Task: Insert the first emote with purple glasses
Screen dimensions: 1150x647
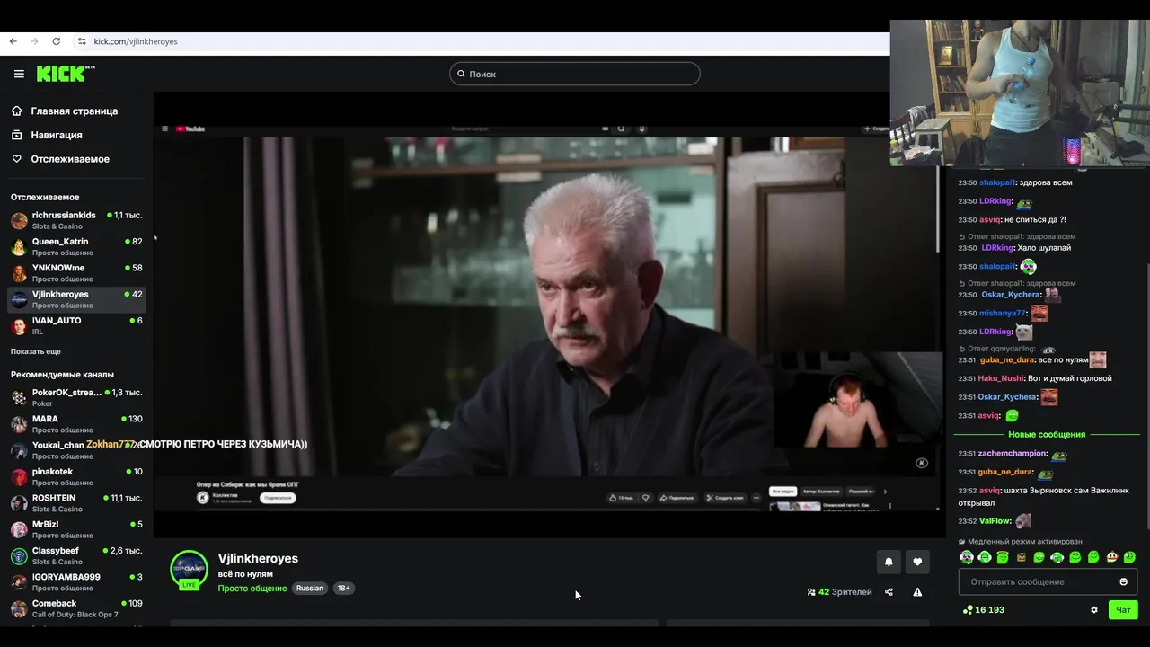Action: (967, 557)
